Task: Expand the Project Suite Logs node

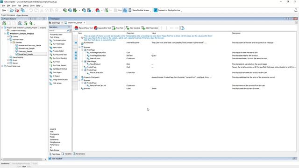Action: tap(2, 66)
